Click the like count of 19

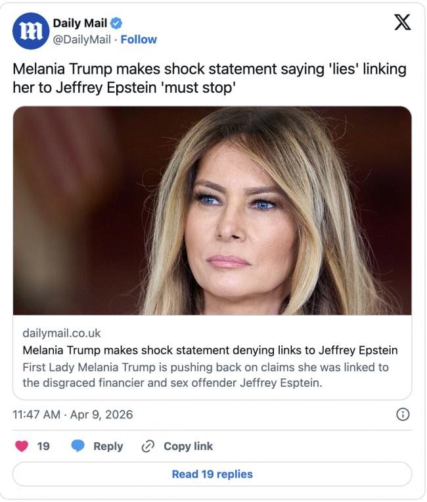coord(43,446)
